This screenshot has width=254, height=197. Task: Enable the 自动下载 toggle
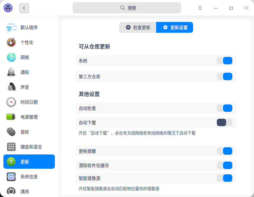click(x=225, y=123)
